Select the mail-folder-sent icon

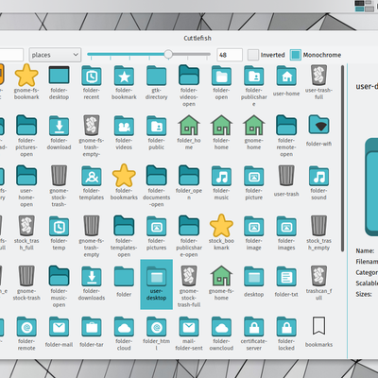point(189,326)
